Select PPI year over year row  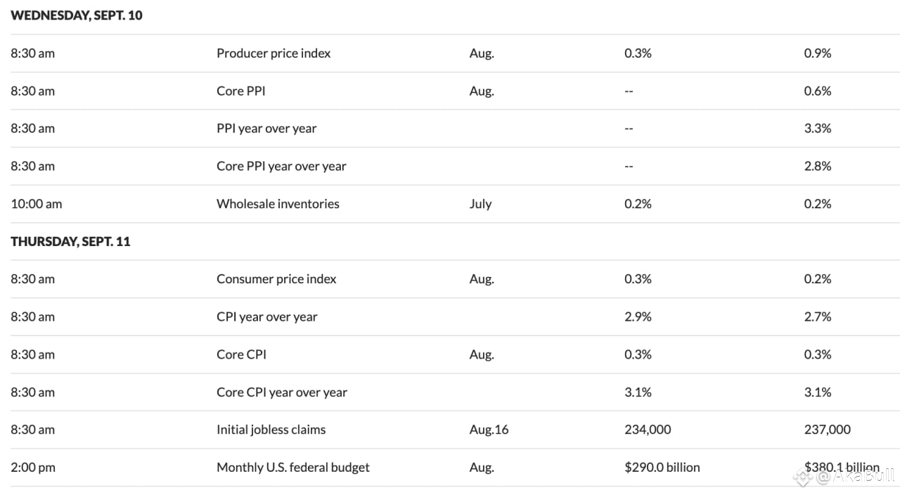(266, 129)
